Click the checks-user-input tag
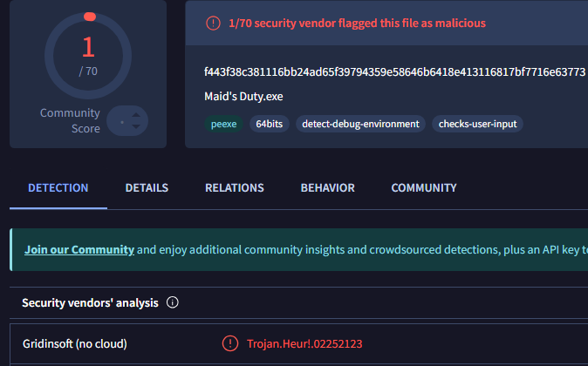This screenshot has width=588, height=366. [477, 124]
